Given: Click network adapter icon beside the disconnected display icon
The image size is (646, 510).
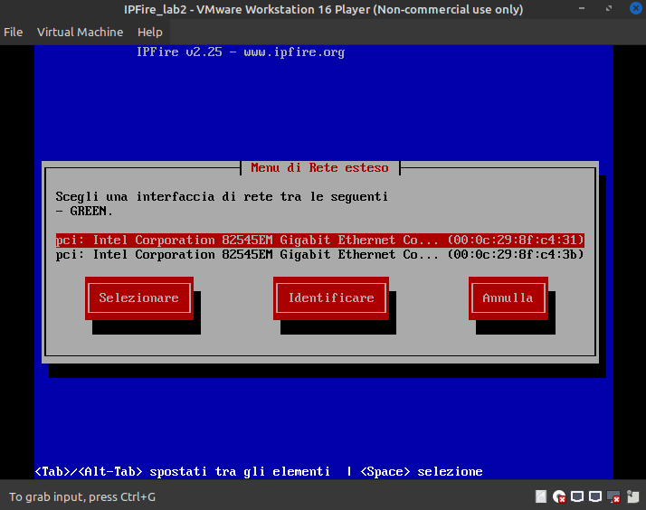Looking at the screenshot, I should coord(595,496).
